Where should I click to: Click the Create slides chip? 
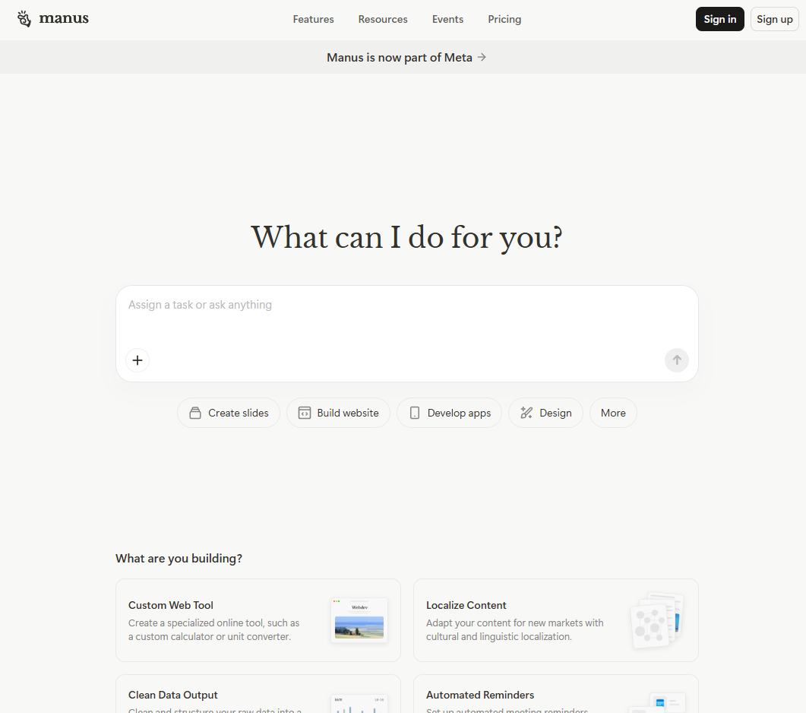coord(229,413)
